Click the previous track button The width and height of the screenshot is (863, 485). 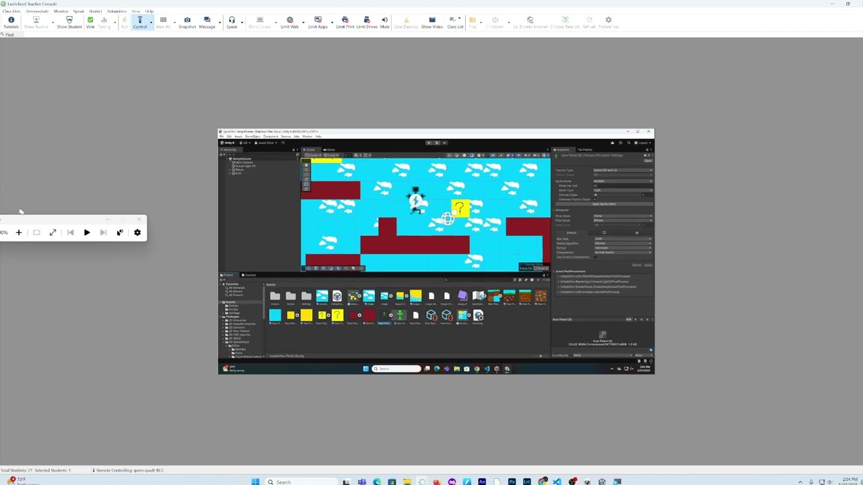tap(70, 232)
